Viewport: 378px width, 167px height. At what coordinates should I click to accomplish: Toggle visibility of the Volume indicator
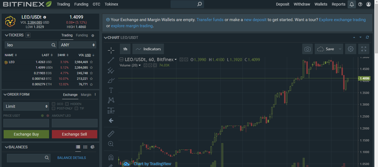pyautogui.click(x=146, y=65)
